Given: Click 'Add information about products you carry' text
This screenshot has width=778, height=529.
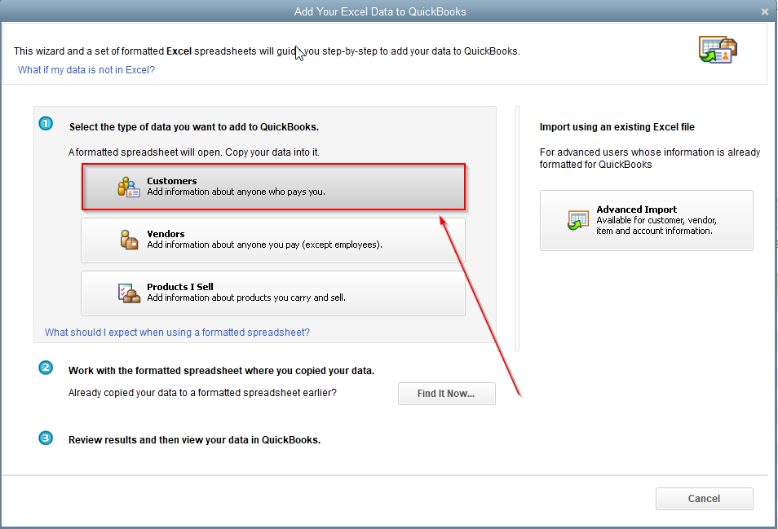Looking at the screenshot, I should click(x=246, y=298).
